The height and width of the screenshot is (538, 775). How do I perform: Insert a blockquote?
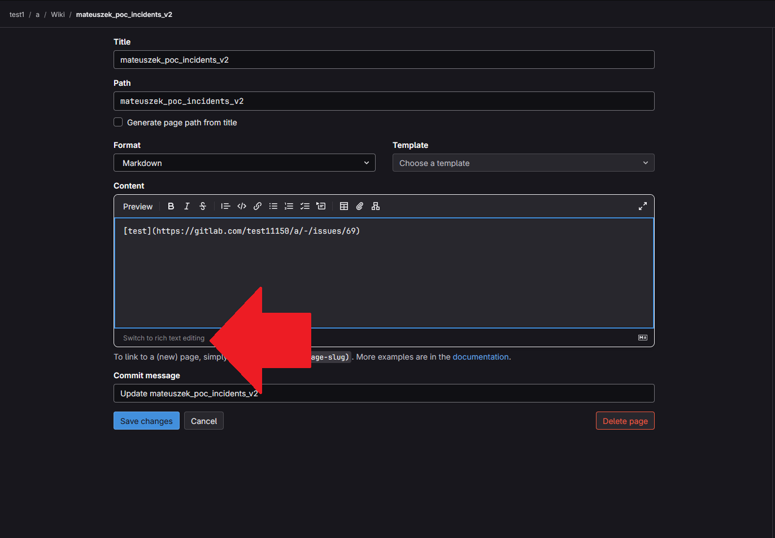point(225,207)
